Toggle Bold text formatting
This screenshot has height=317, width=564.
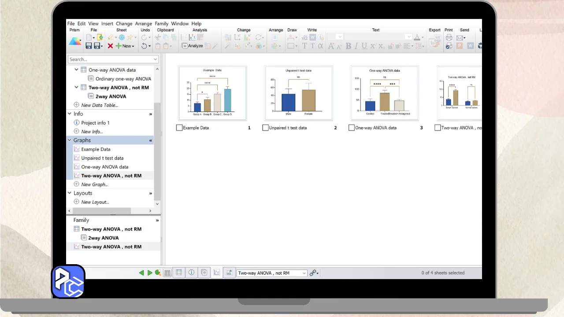coord(348,46)
